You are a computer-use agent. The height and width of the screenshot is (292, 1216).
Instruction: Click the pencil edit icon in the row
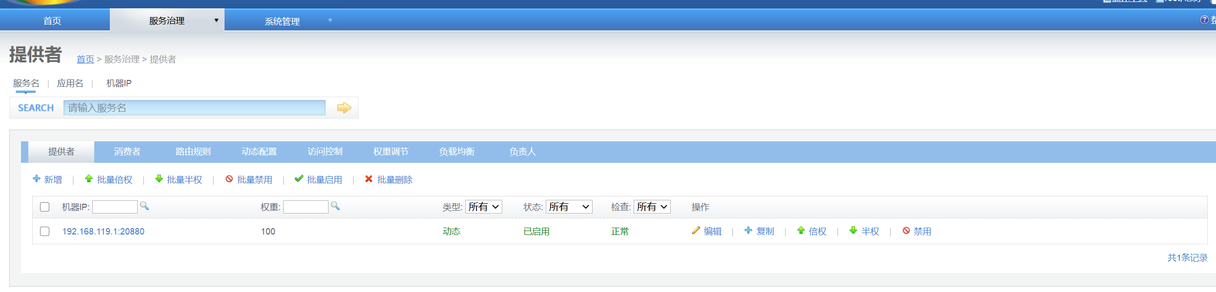[x=696, y=231]
